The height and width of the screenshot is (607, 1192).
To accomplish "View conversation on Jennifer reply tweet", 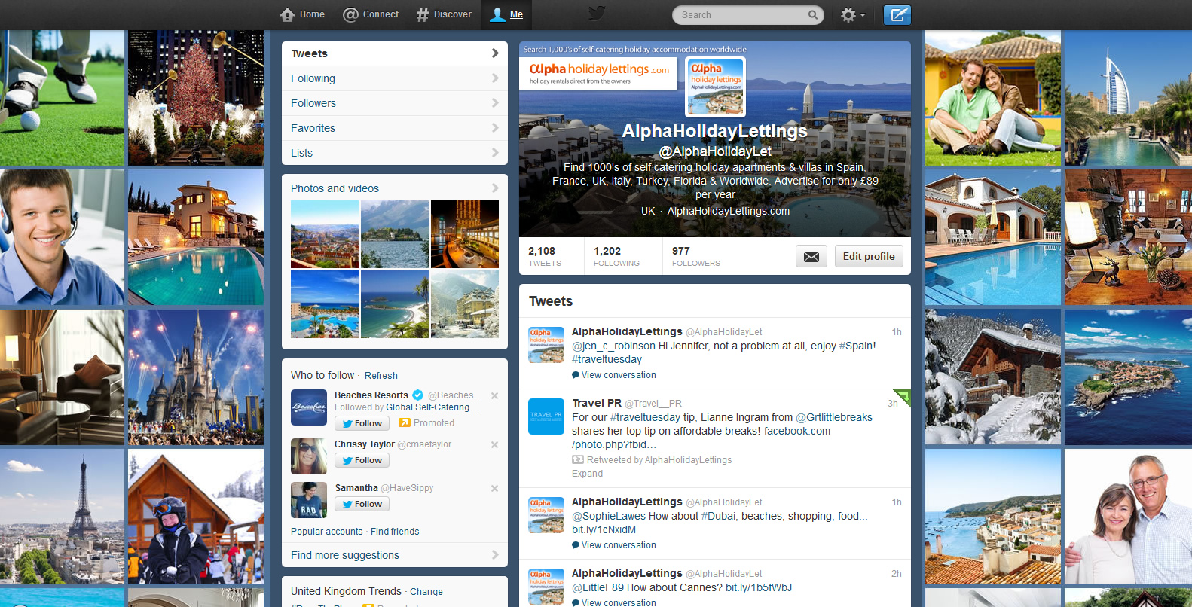I will click(619, 375).
